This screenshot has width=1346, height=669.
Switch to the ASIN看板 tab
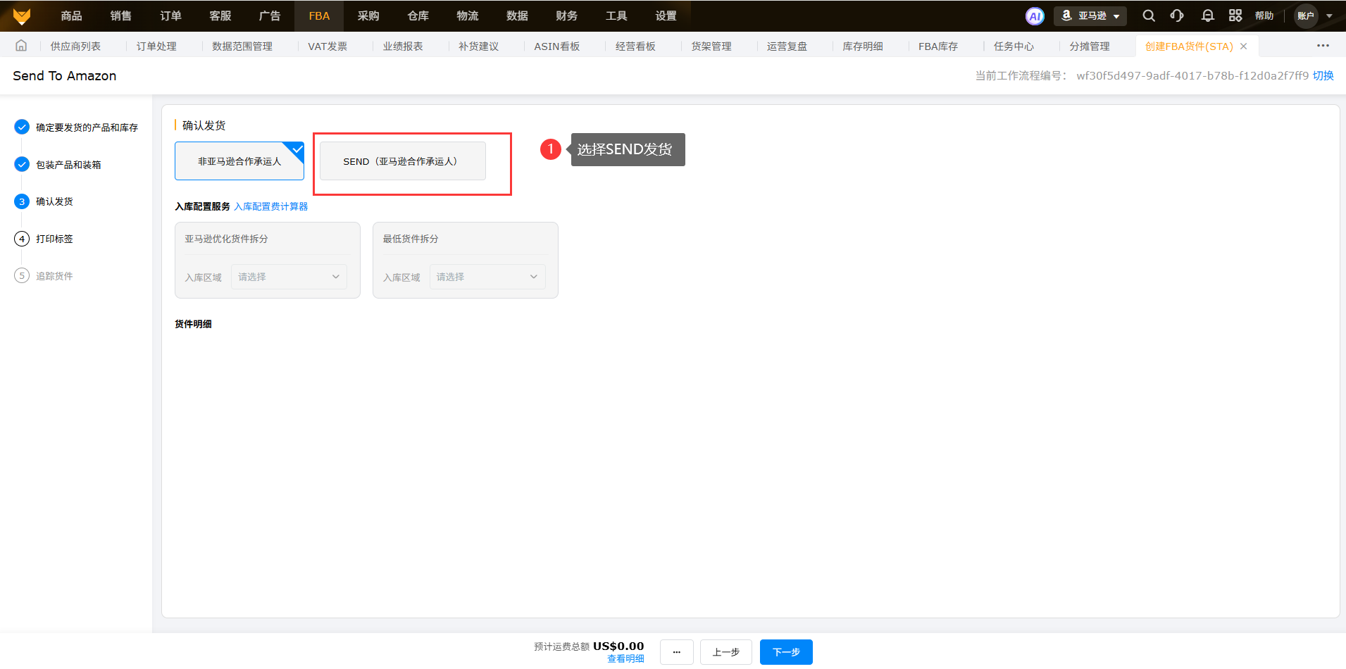(x=557, y=46)
